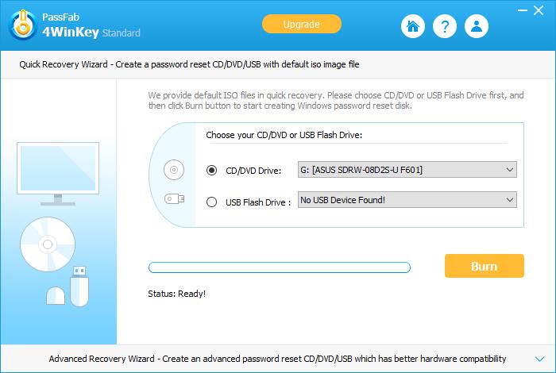Click the Quick Recovery Wizard section header
Image resolution: width=556 pixels, height=373 pixels.
(278, 64)
